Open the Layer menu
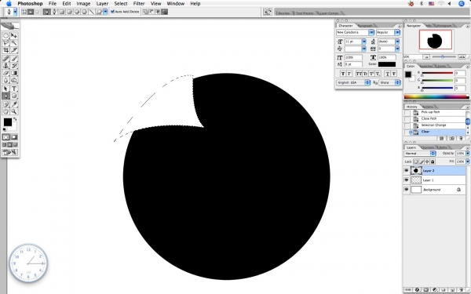 (102, 4)
